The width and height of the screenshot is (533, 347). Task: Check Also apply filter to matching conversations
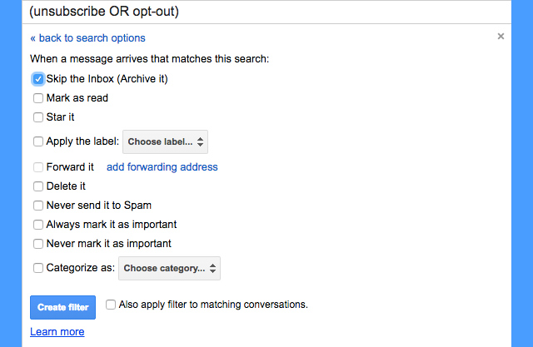112,305
